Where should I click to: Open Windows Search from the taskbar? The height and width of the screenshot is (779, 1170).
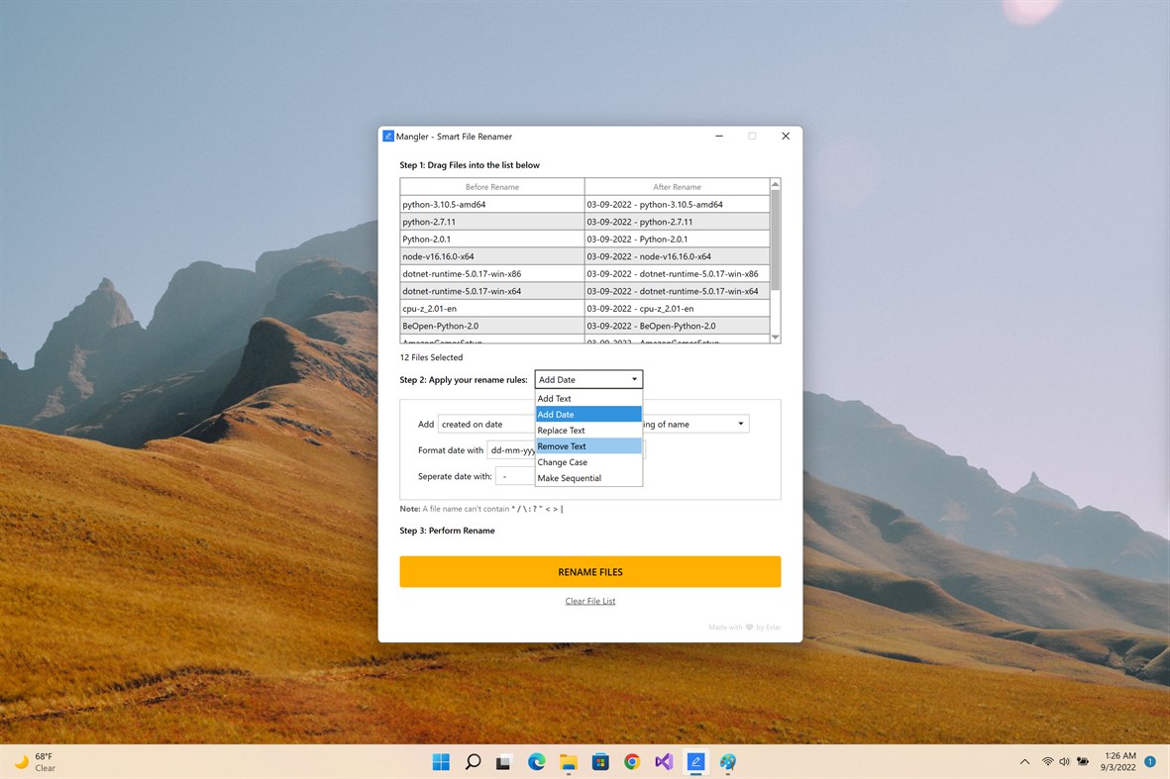(x=473, y=762)
